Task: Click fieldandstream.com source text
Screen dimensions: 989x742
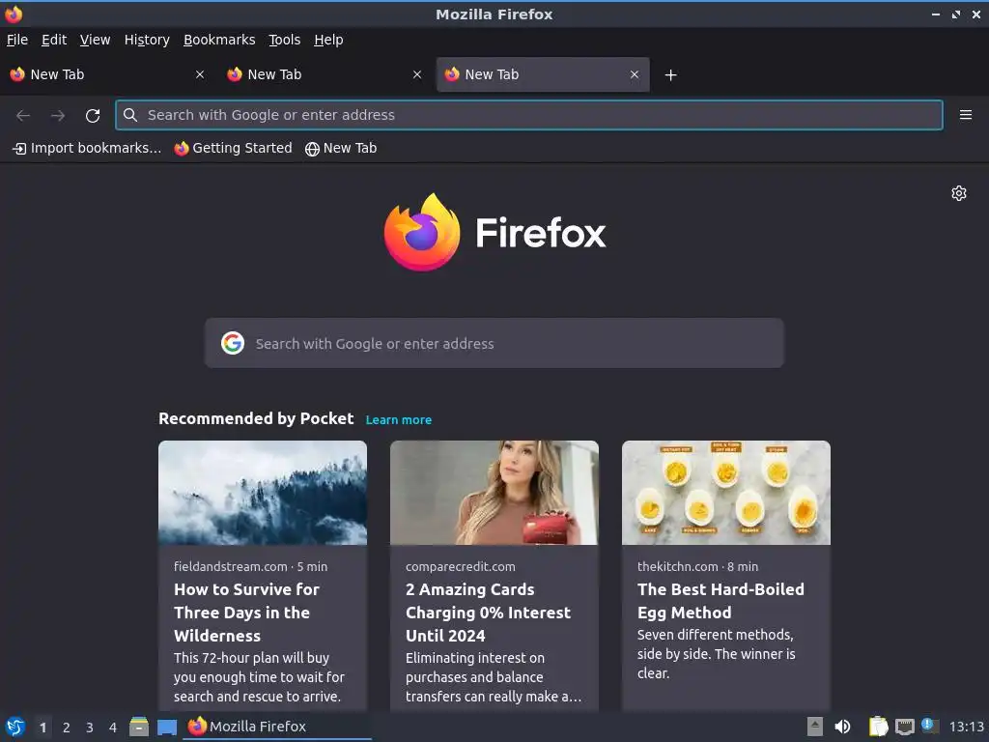Action: pyautogui.click(x=230, y=566)
